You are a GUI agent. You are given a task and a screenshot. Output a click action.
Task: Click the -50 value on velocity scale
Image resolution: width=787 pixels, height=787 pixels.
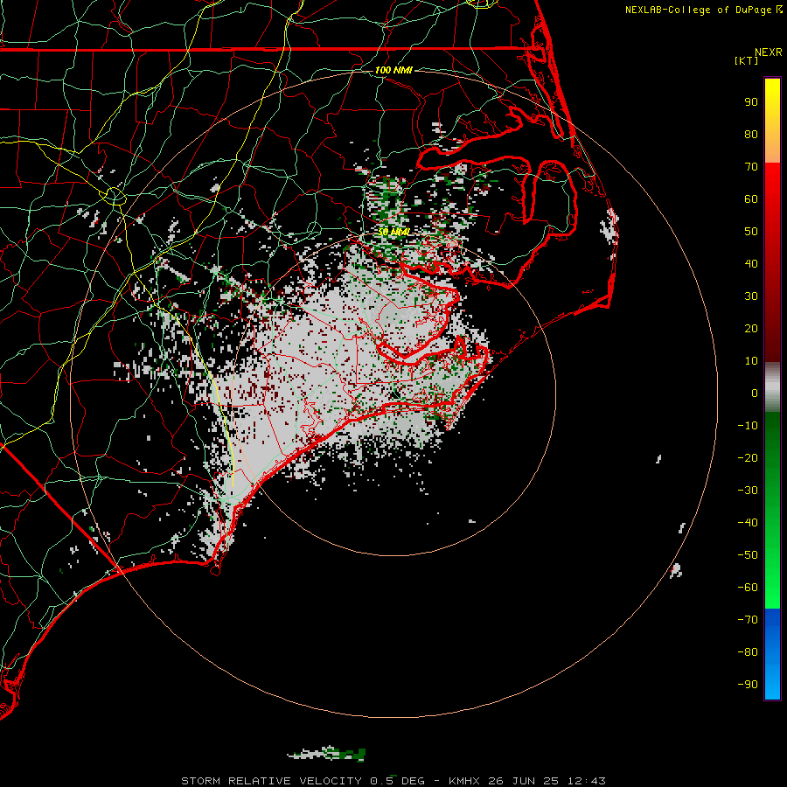(748, 555)
